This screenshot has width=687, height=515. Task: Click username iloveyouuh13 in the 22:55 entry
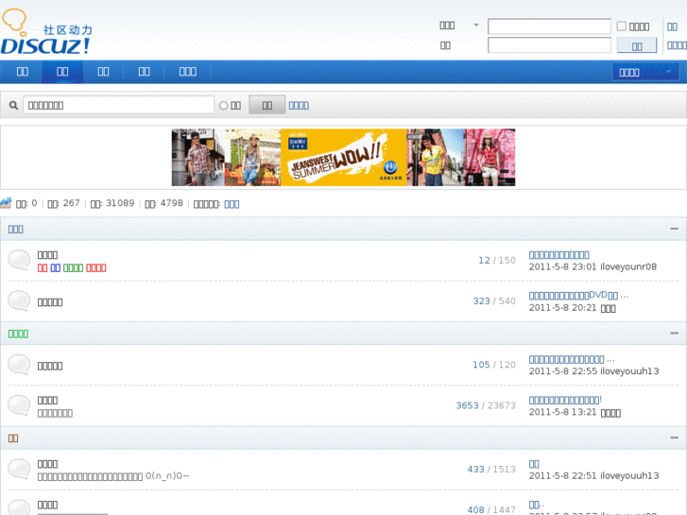[629, 370]
